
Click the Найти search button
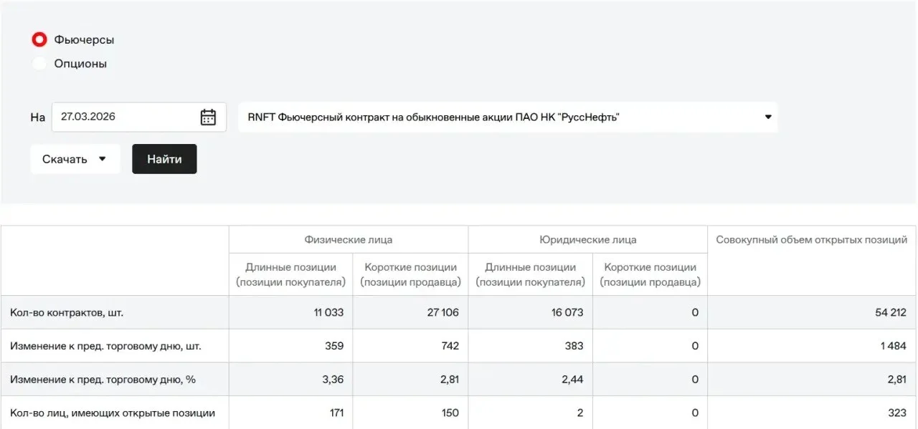[164, 159]
